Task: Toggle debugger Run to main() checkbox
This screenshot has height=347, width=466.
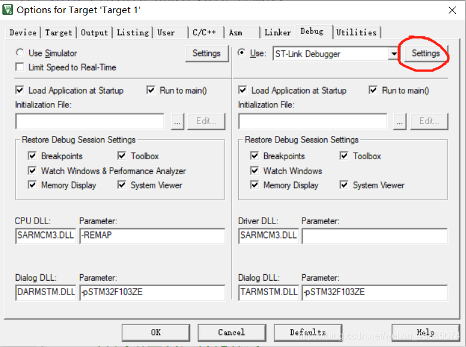Action: click(373, 90)
